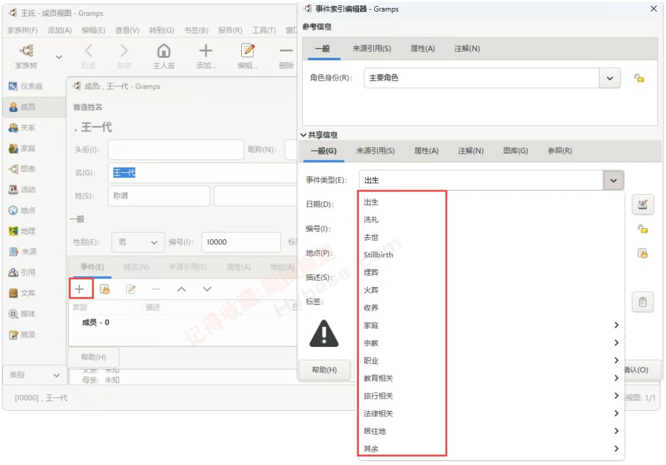Collapse the 共享信息 section
The height and width of the screenshot is (465, 666).
pos(303,135)
